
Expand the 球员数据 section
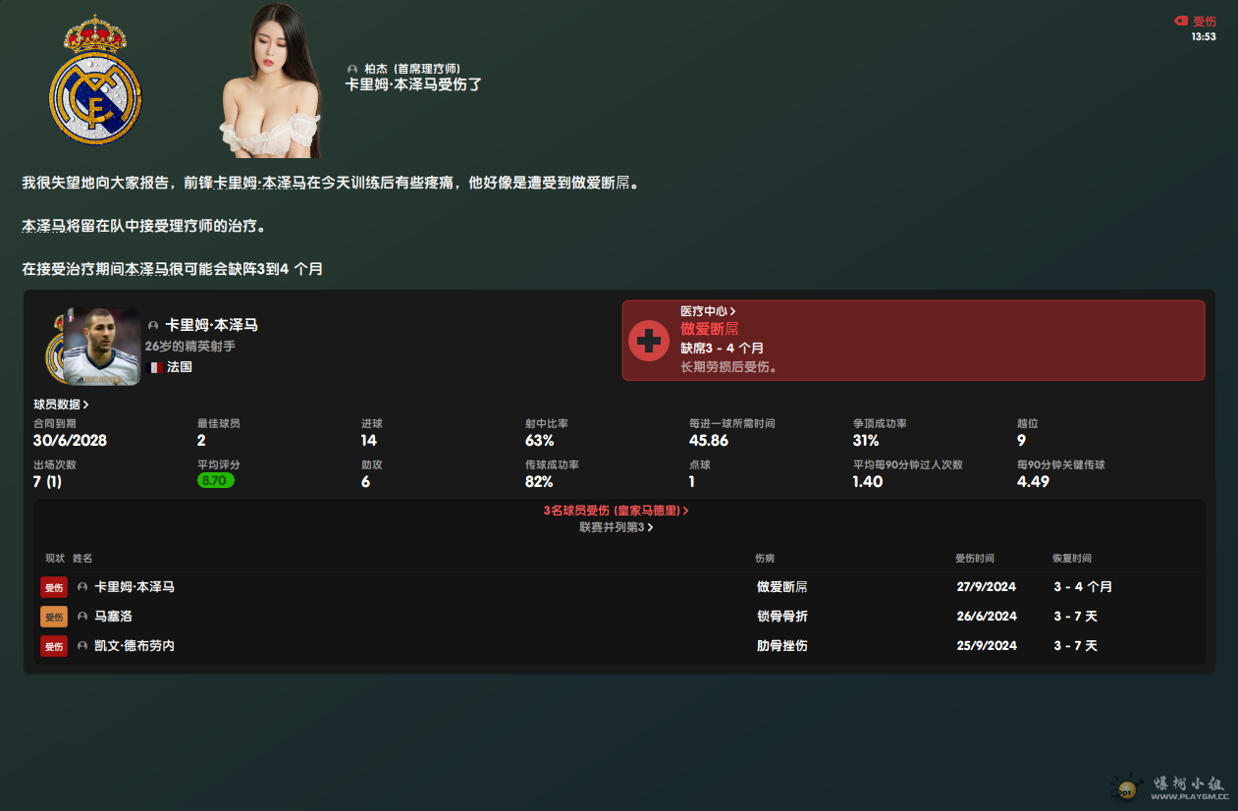pyautogui.click(x=61, y=405)
